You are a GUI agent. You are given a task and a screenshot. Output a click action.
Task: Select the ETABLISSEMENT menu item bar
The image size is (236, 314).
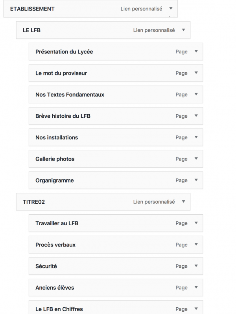[32, 9]
